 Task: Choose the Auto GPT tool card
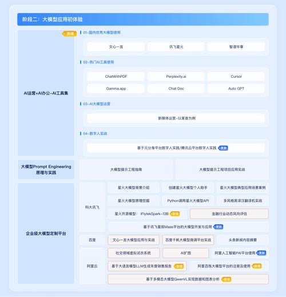pos(236,89)
